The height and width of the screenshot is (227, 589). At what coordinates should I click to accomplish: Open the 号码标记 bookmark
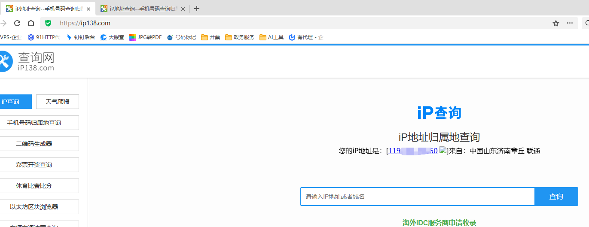point(182,37)
